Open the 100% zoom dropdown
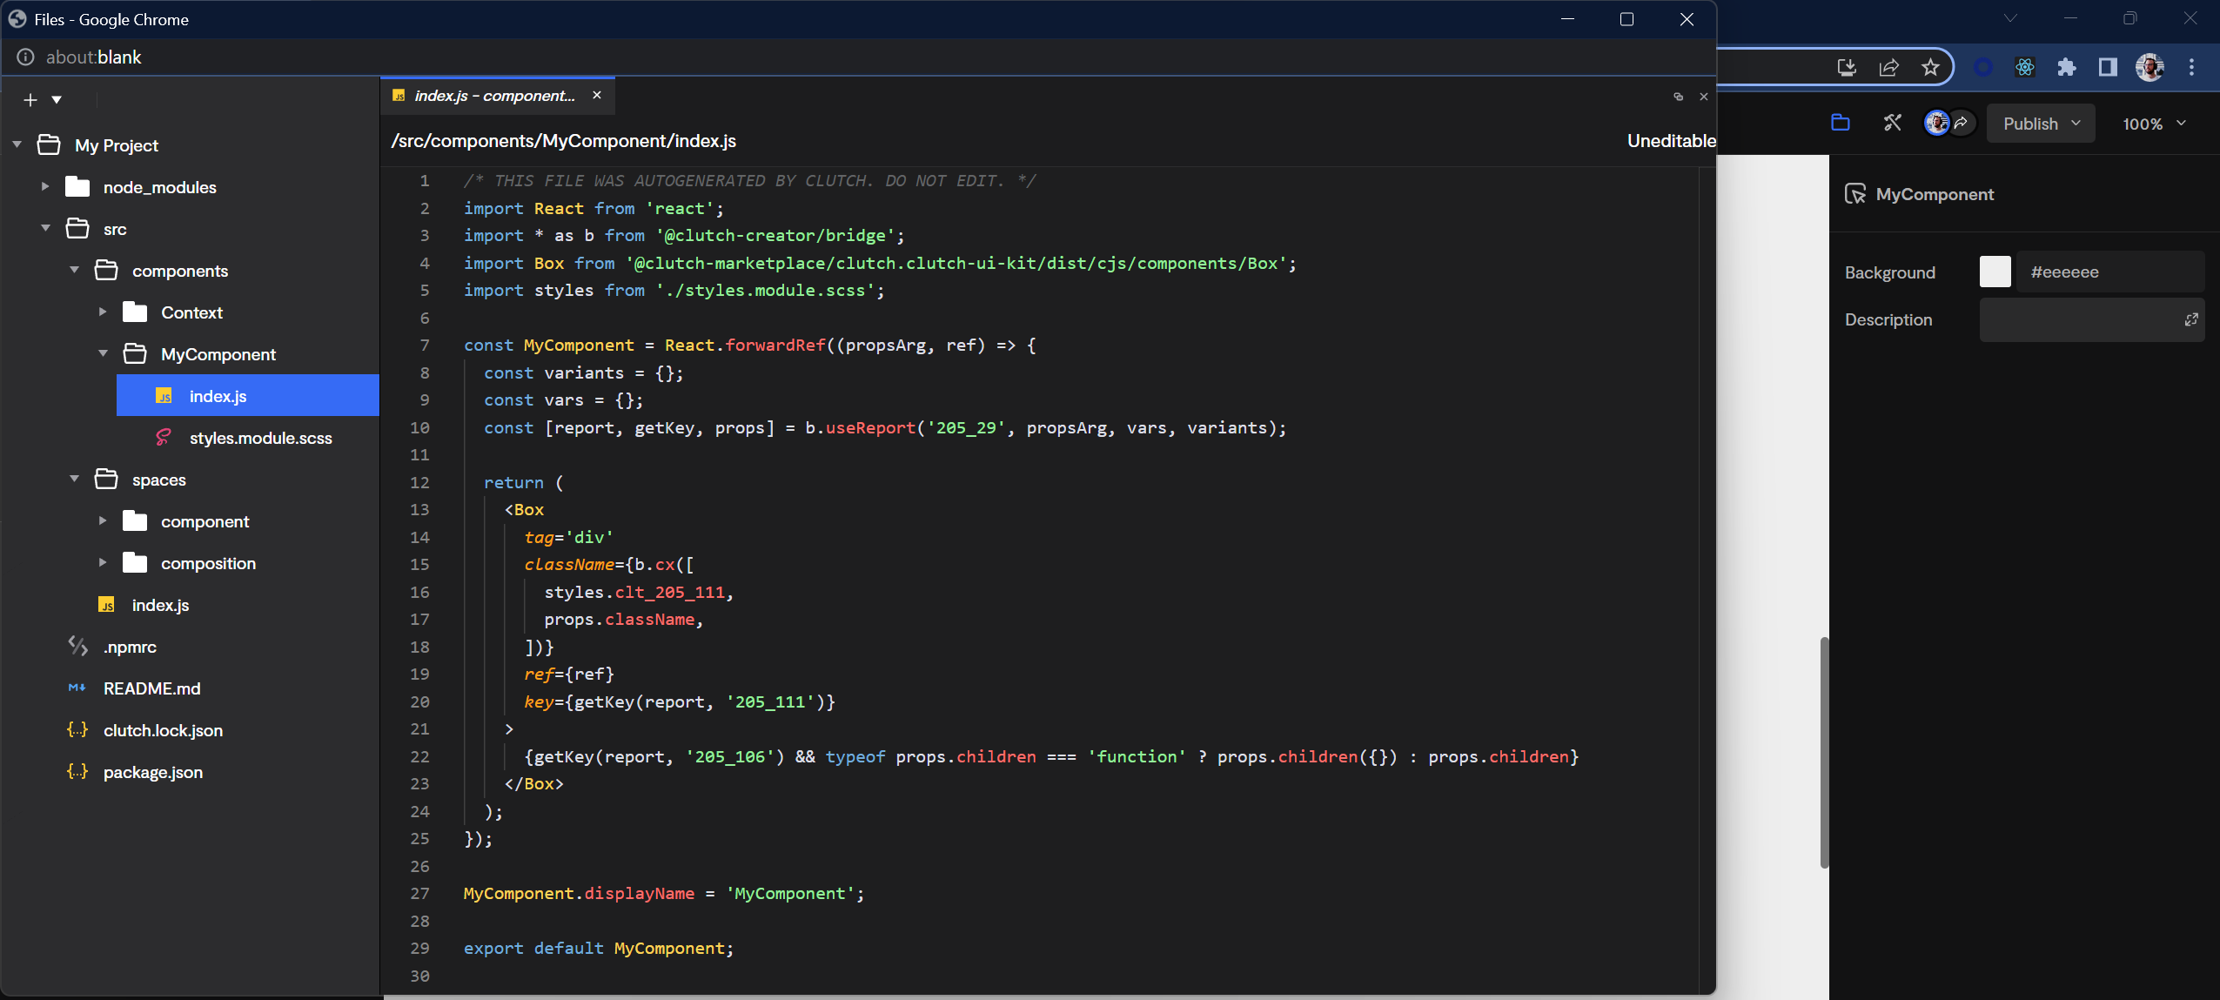The height and width of the screenshot is (1000, 2220). 2153,124
